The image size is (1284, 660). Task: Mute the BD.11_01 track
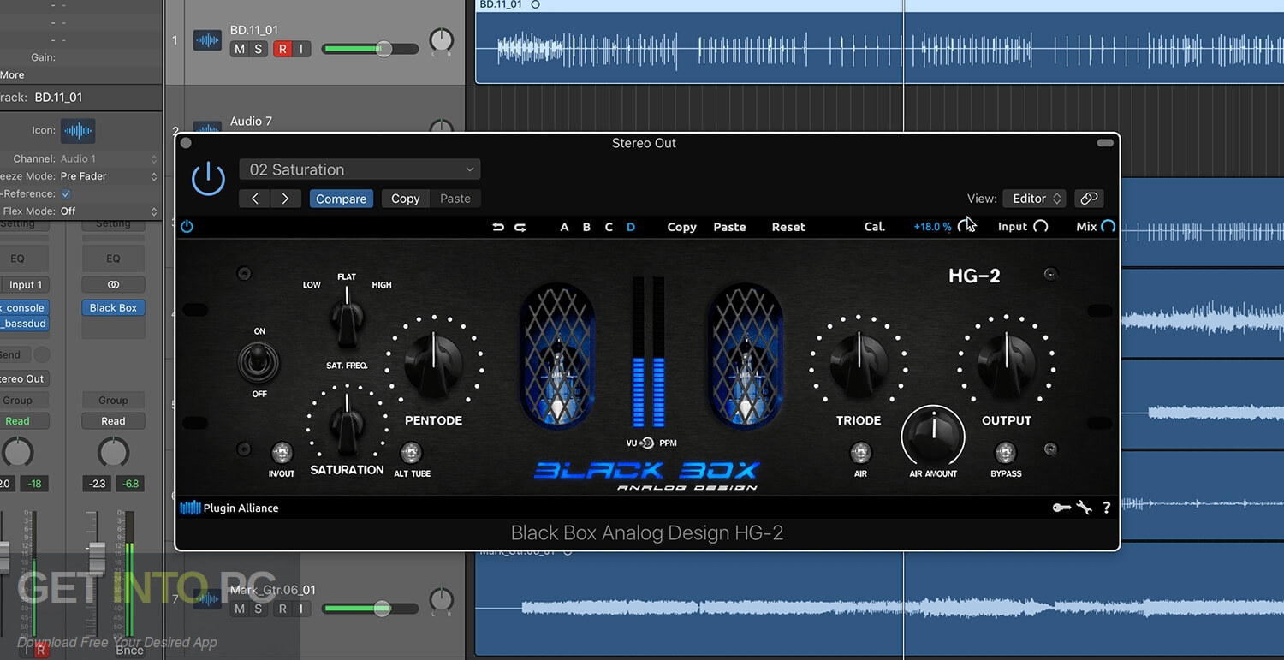[239, 49]
